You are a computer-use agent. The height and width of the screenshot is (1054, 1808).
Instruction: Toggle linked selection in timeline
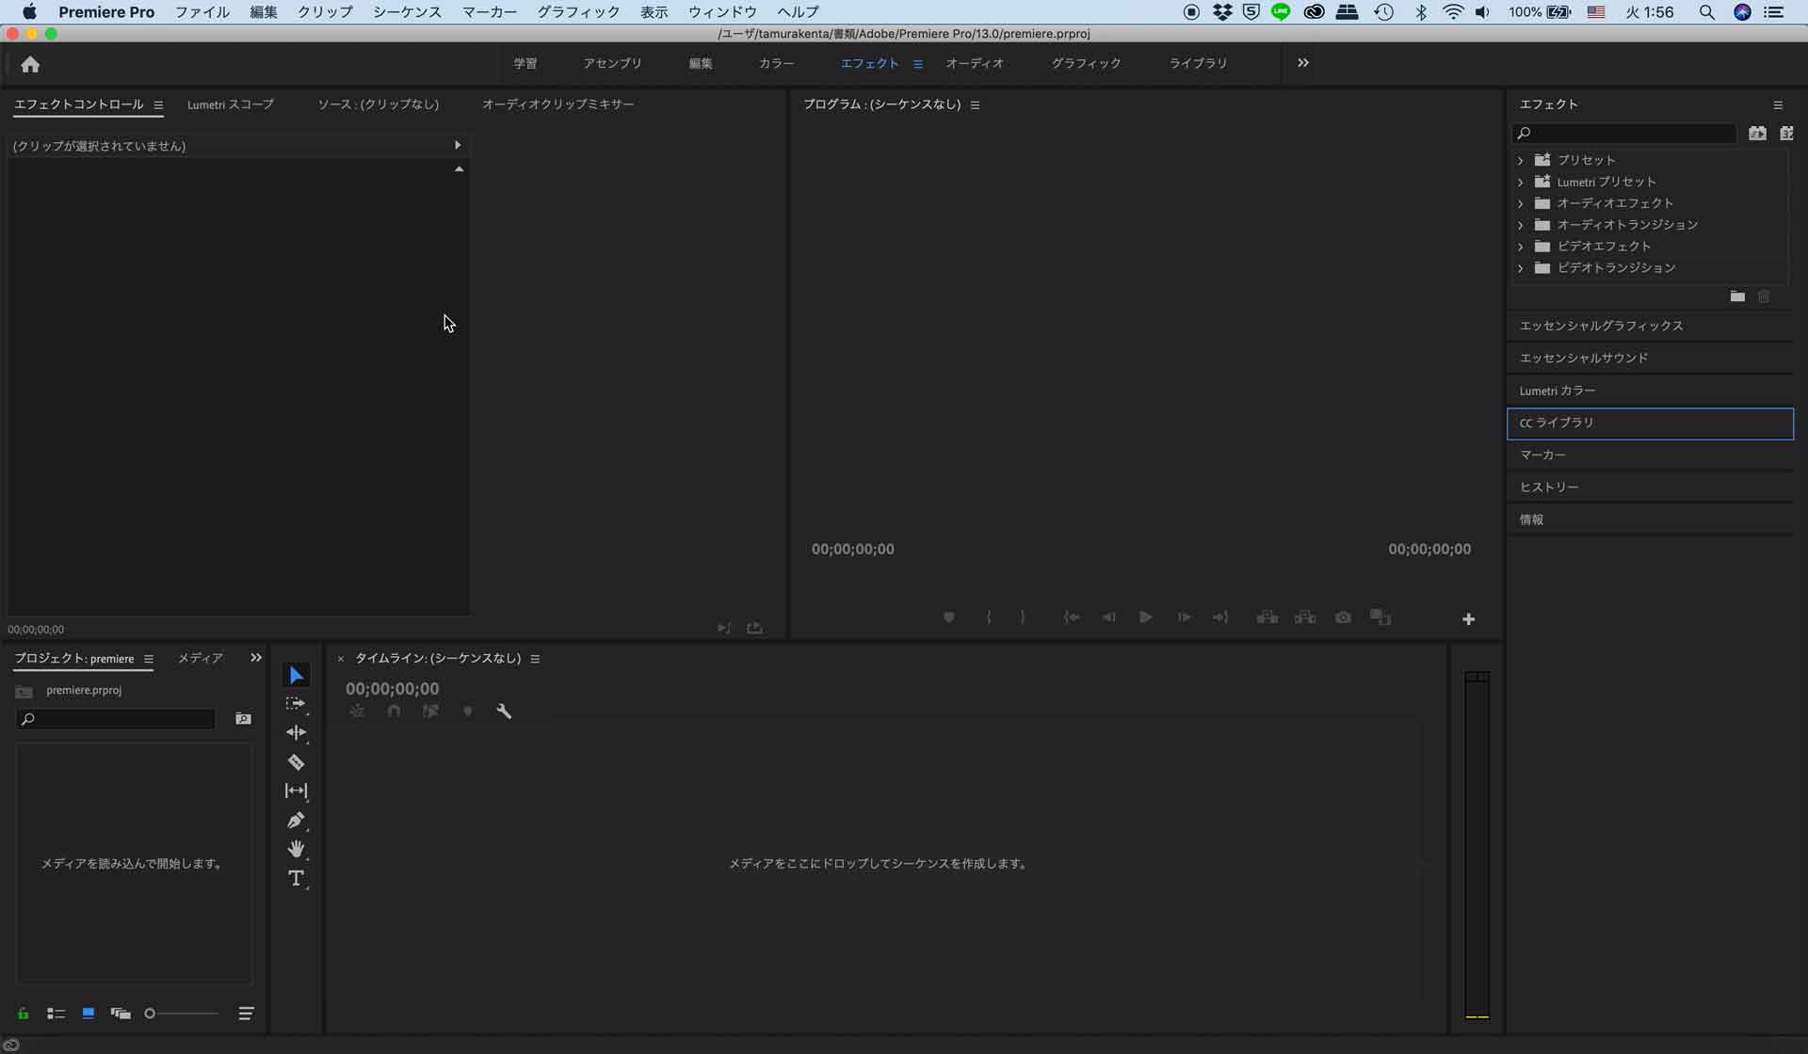[430, 711]
